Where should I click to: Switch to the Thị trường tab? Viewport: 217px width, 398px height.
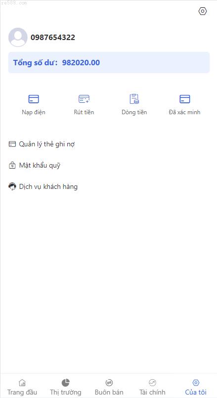point(65,387)
